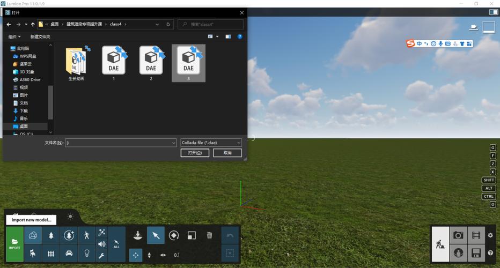The height and width of the screenshot is (268, 500).
Task: Click the trash delete object tool
Action: coord(210,235)
